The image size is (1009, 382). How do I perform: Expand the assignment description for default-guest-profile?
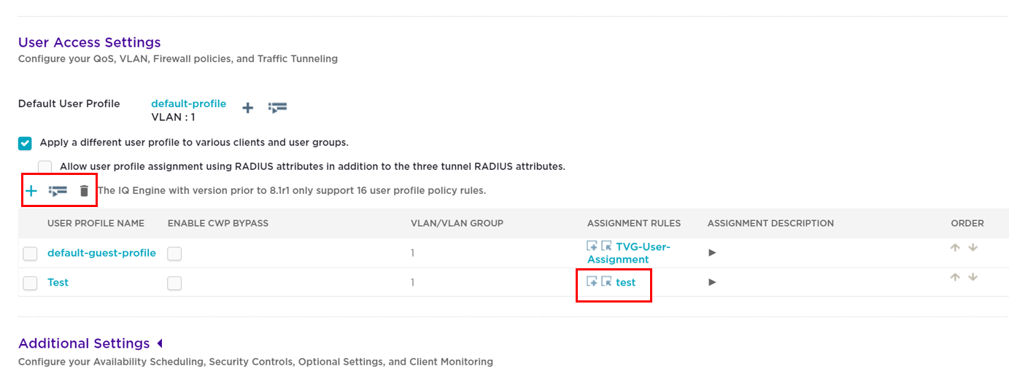point(713,253)
